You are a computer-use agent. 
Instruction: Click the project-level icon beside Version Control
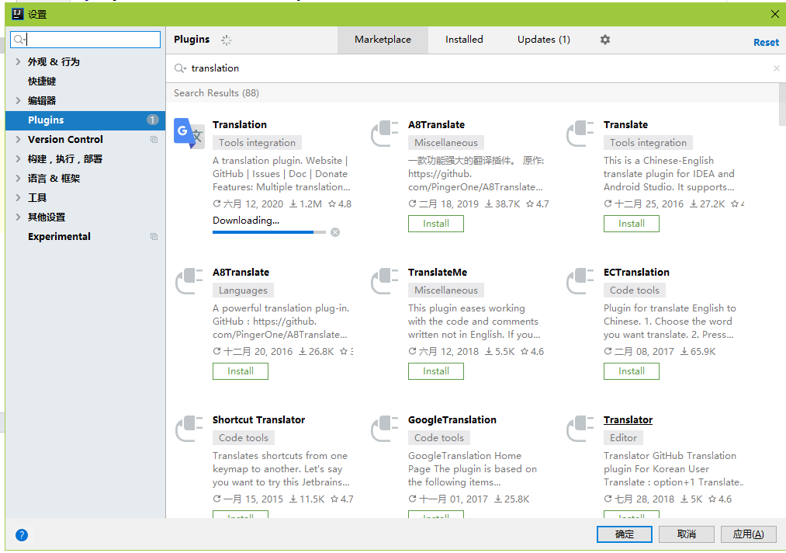coord(154,140)
